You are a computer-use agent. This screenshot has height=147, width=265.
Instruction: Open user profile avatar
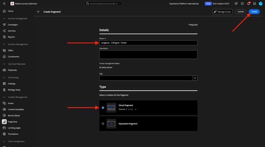coord(261,4)
